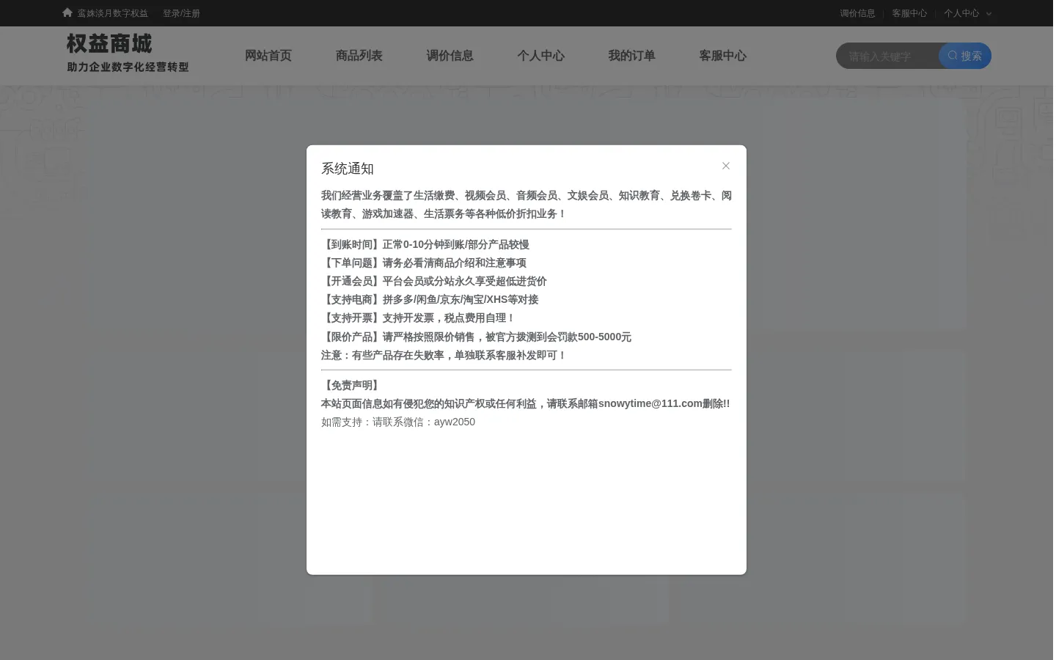Click the home icon in the top bar
This screenshot has width=1056, height=660.
point(67,12)
